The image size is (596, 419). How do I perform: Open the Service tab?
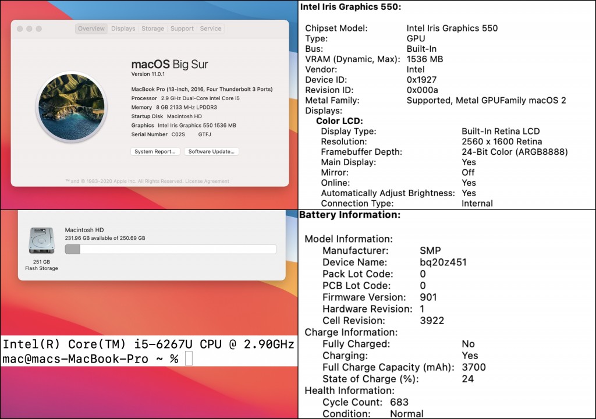211,29
